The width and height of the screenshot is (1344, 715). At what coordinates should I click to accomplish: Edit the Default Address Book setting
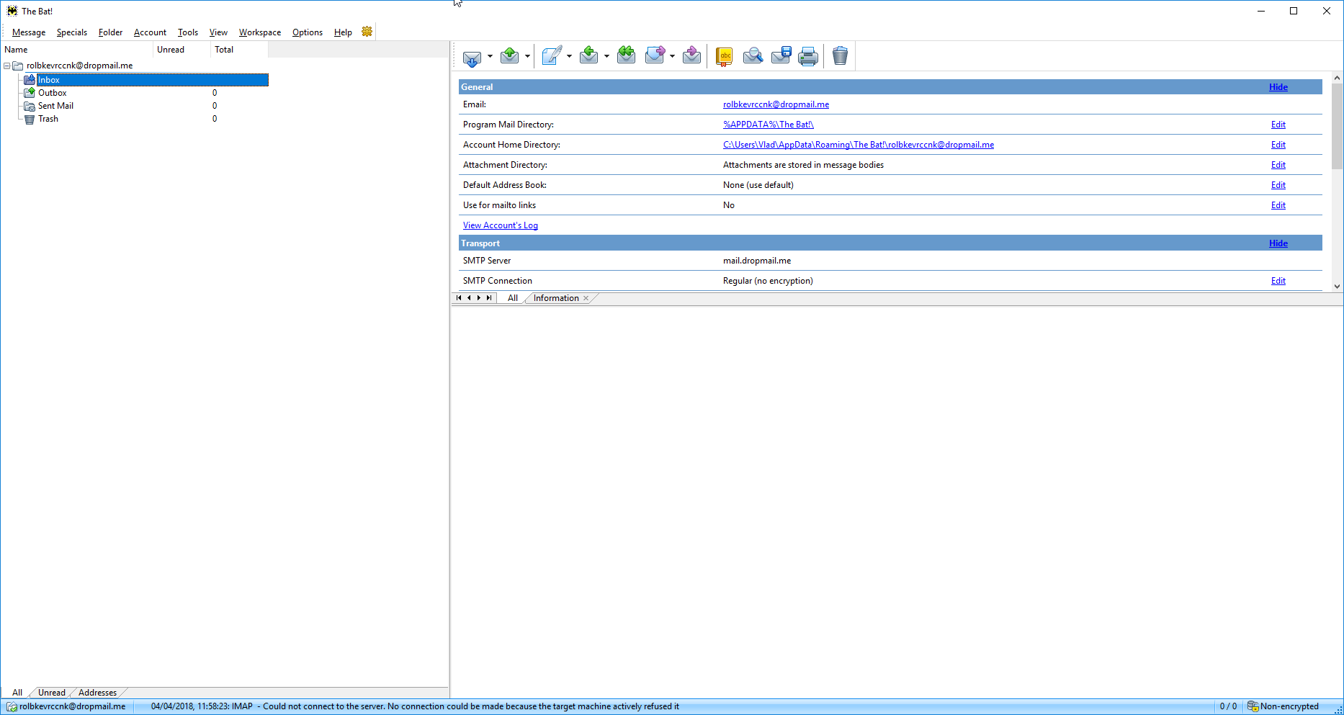click(1278, 185)
